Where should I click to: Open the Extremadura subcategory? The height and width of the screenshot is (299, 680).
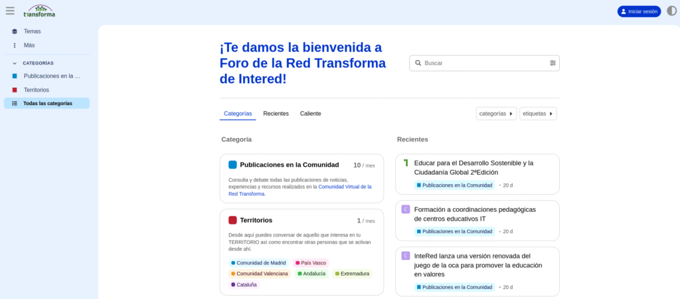352,274
